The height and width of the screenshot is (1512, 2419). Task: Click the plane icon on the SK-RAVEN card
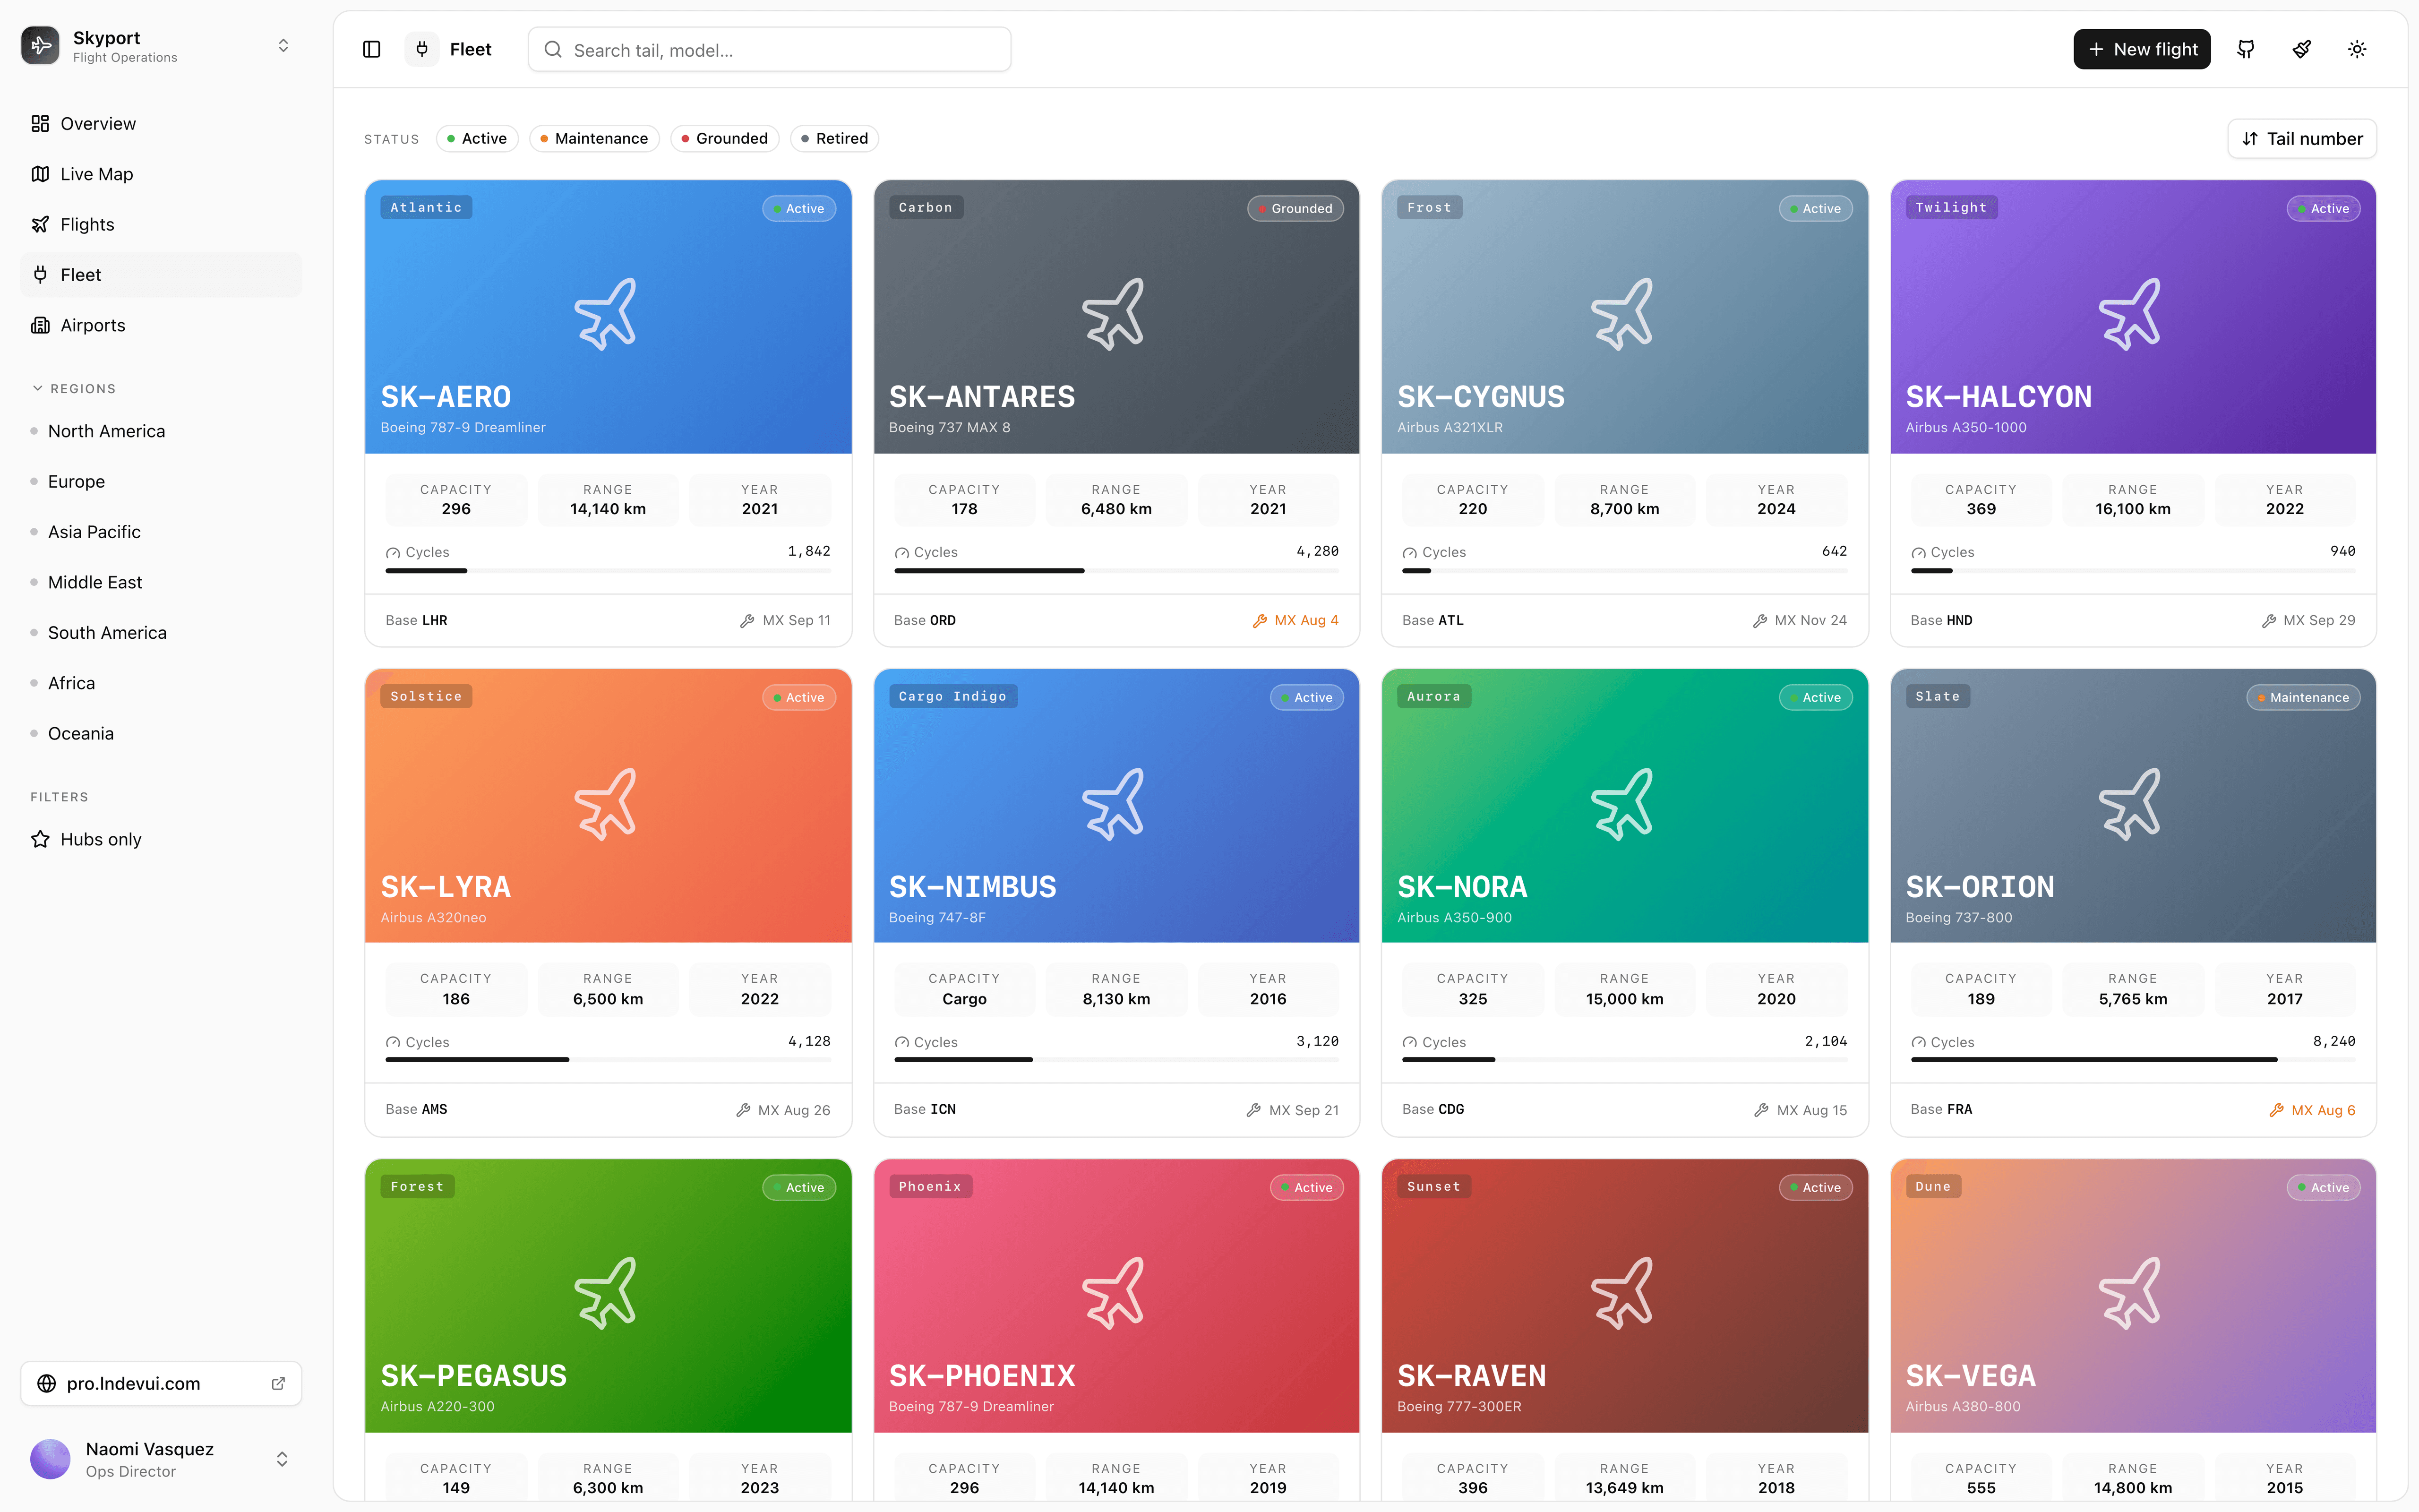1623,1293
